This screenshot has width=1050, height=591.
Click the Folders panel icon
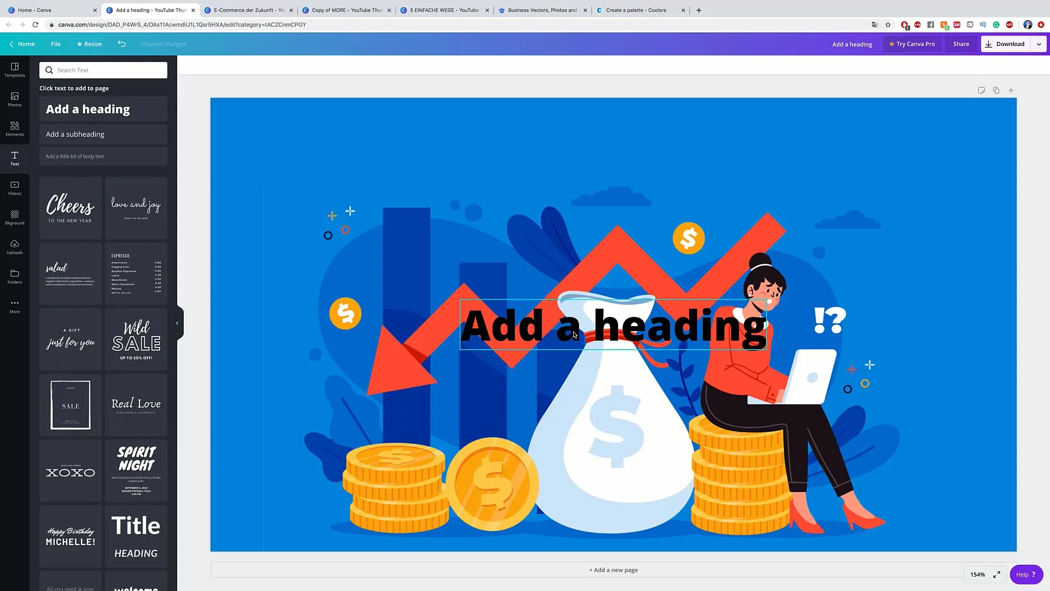(x=14, y=277)
